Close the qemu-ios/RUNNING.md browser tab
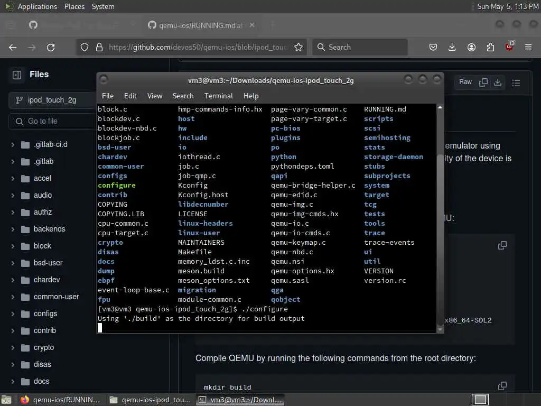 pyautogui.click(x=252, y=25)
